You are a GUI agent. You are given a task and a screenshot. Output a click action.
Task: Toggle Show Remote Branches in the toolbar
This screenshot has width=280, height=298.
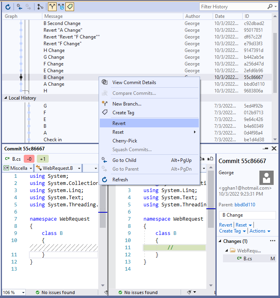tap(61, 7)
